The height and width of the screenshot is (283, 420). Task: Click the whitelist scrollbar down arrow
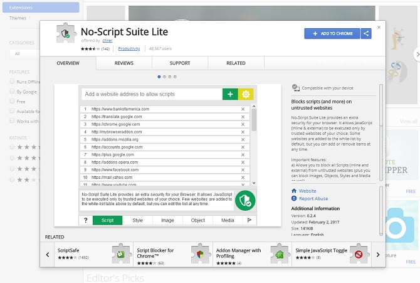[x=254, y=183]
